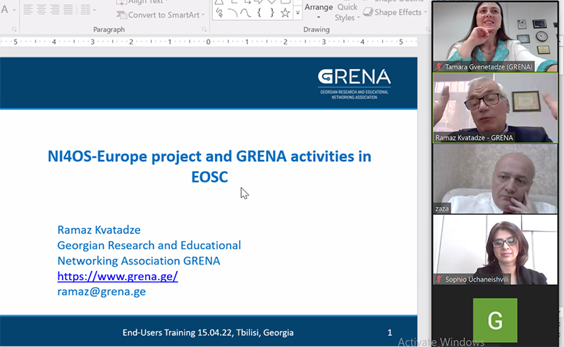The image size is (564, 347).
Task: Open the Arrange dropdown
Action: [319, 11]
